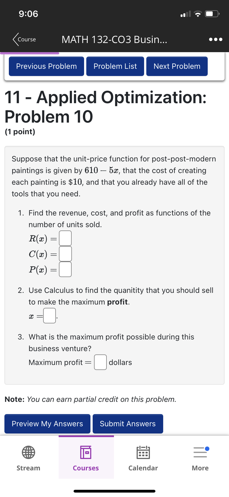Image resolution: width=229 pixels, height=497 pixels.
Task: Advance to the Next Problem
Action: [177, 66]
